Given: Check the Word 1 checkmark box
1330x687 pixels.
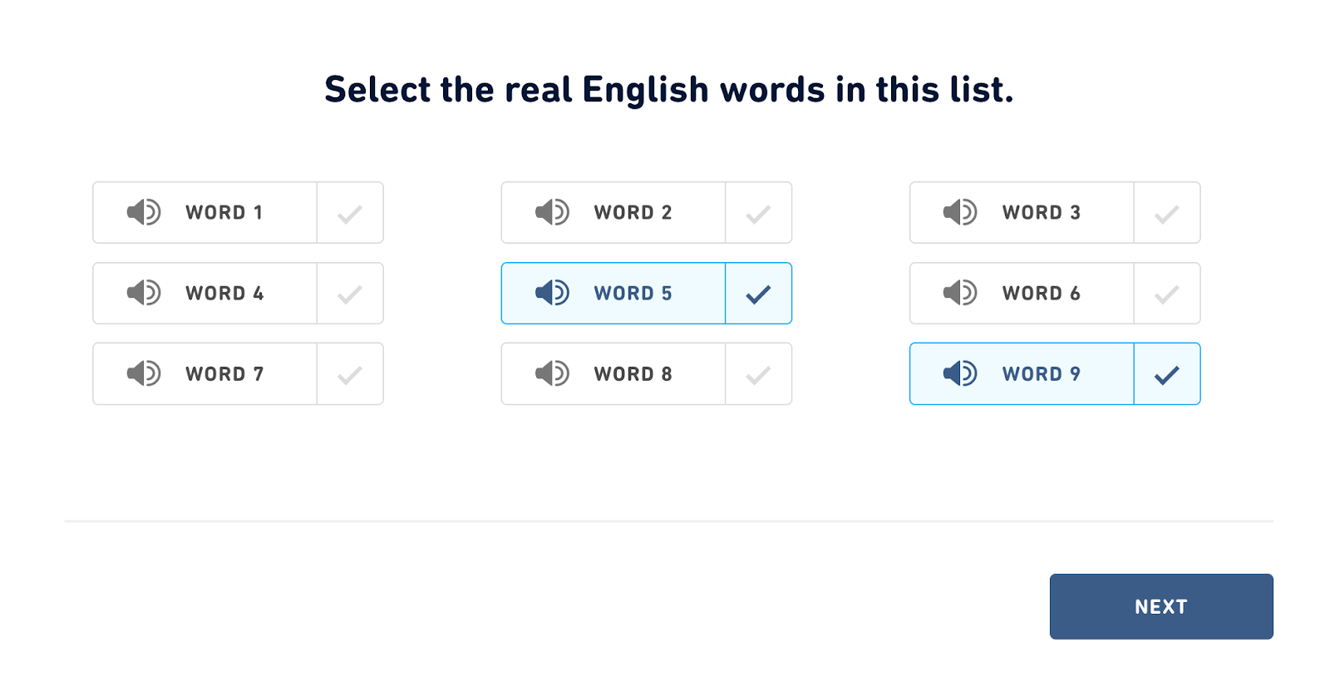Looking at the screenshot, I should (350, 213).
